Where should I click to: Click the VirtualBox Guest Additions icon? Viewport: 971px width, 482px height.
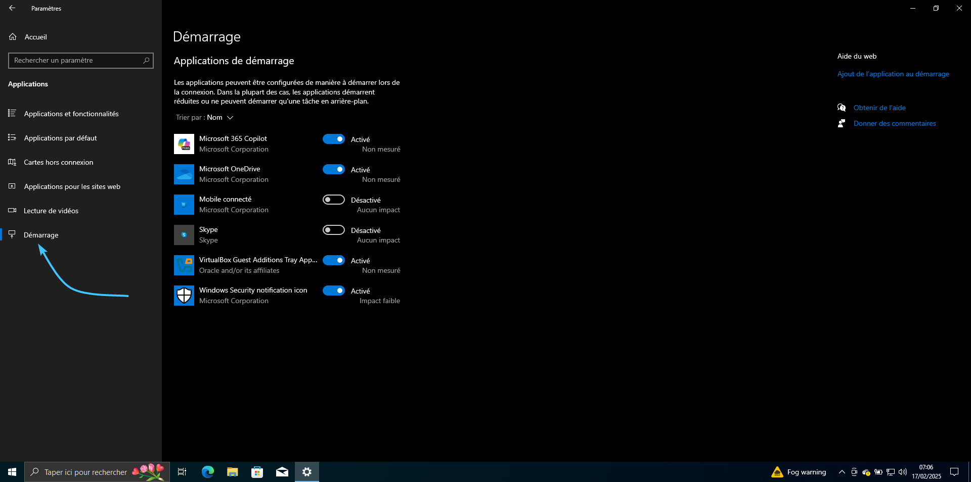184,265
